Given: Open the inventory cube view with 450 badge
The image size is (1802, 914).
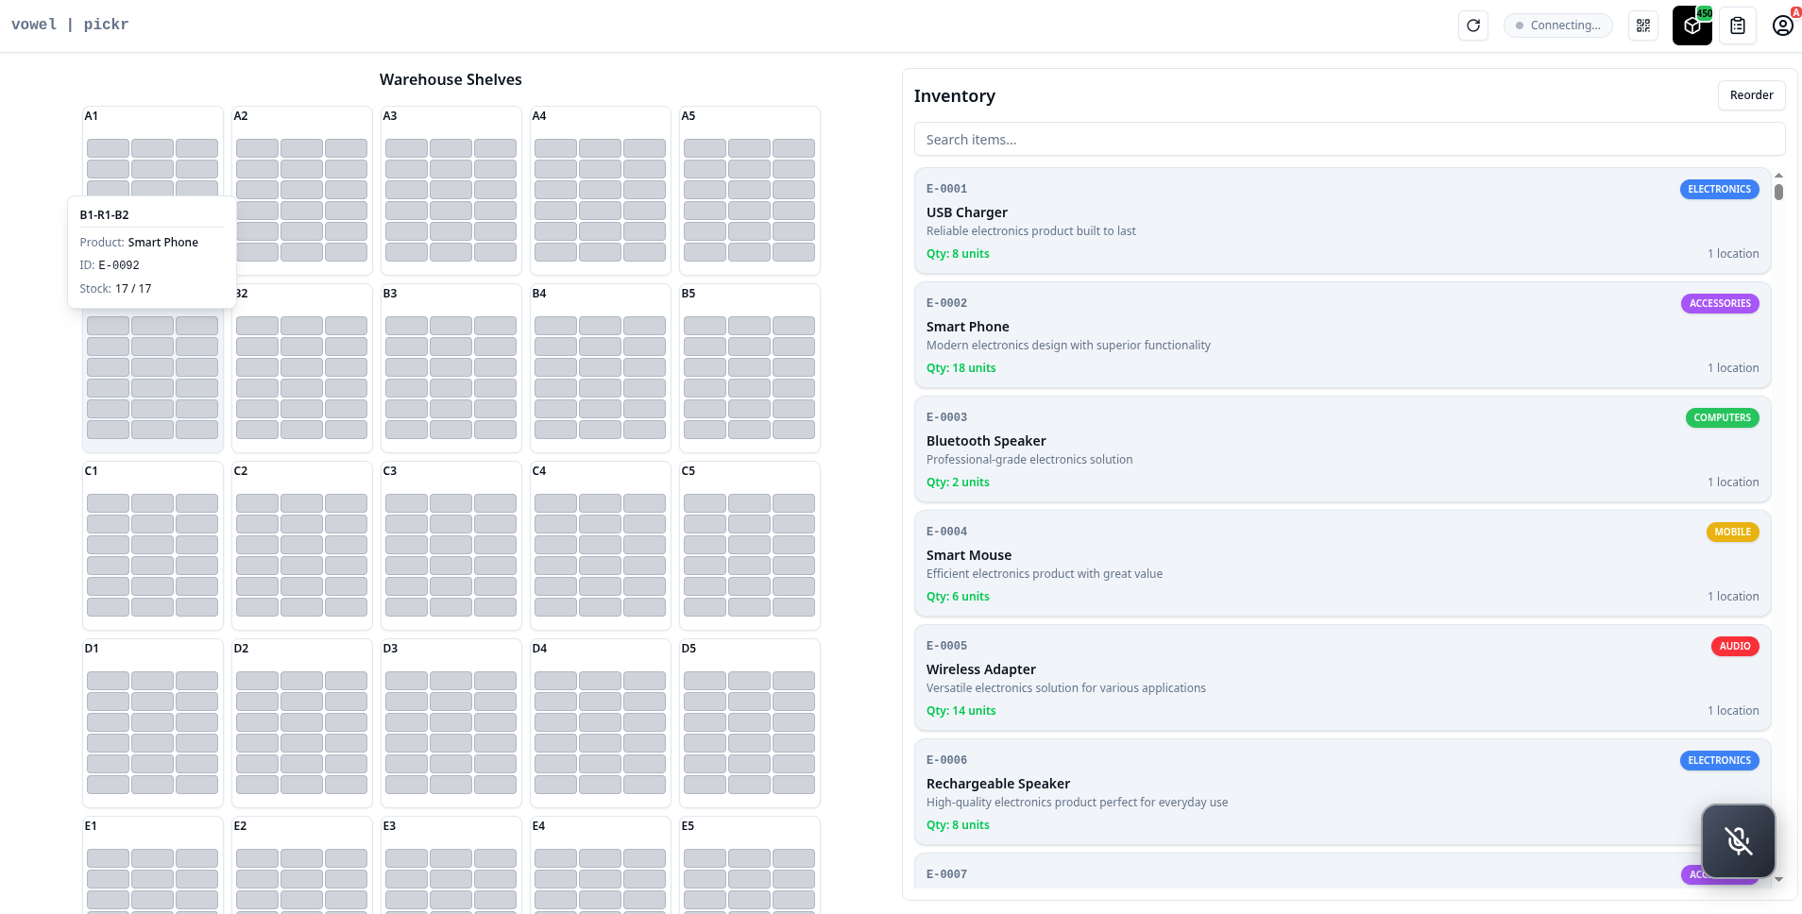Looking at the screenshot, I should 1691,25.
